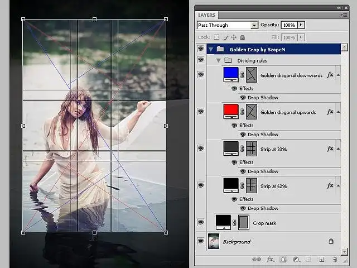The height and width of the screenshot is (268, 357).
Task: Select vector mask of Strip at 62%
Action: pyautogui.click(x=252, y=185)
